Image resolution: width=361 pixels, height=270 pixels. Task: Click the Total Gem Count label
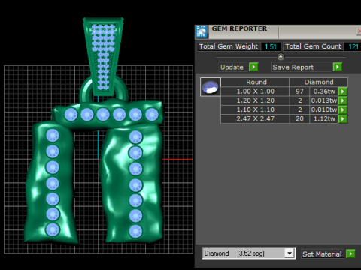[x=313, y=46]
